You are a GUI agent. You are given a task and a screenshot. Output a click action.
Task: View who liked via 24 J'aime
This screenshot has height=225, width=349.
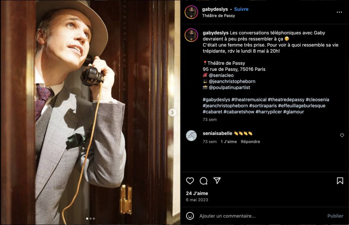click(197, 193)
